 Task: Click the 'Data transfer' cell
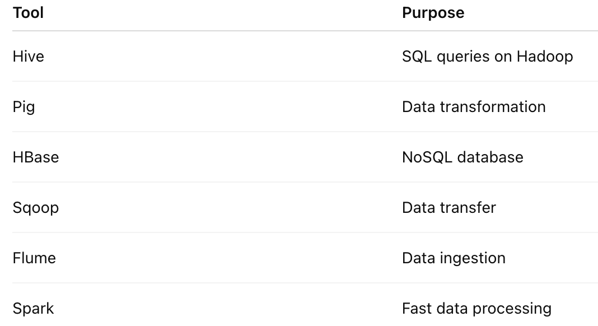449,208
